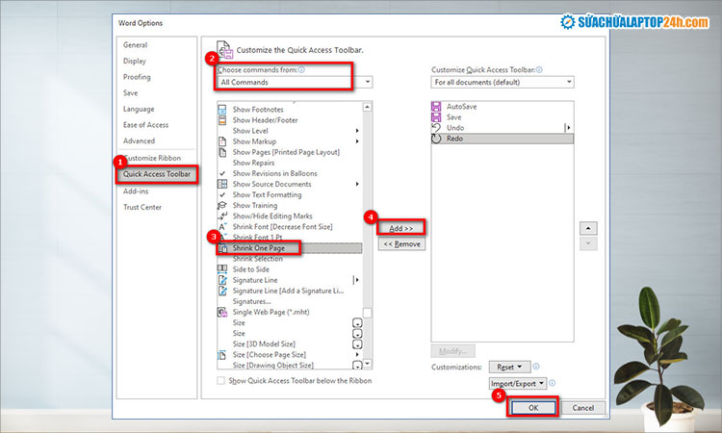Expand the Show Source Documents submenu arrow
The image size is (722, 433).
click(x=357, y=184)
